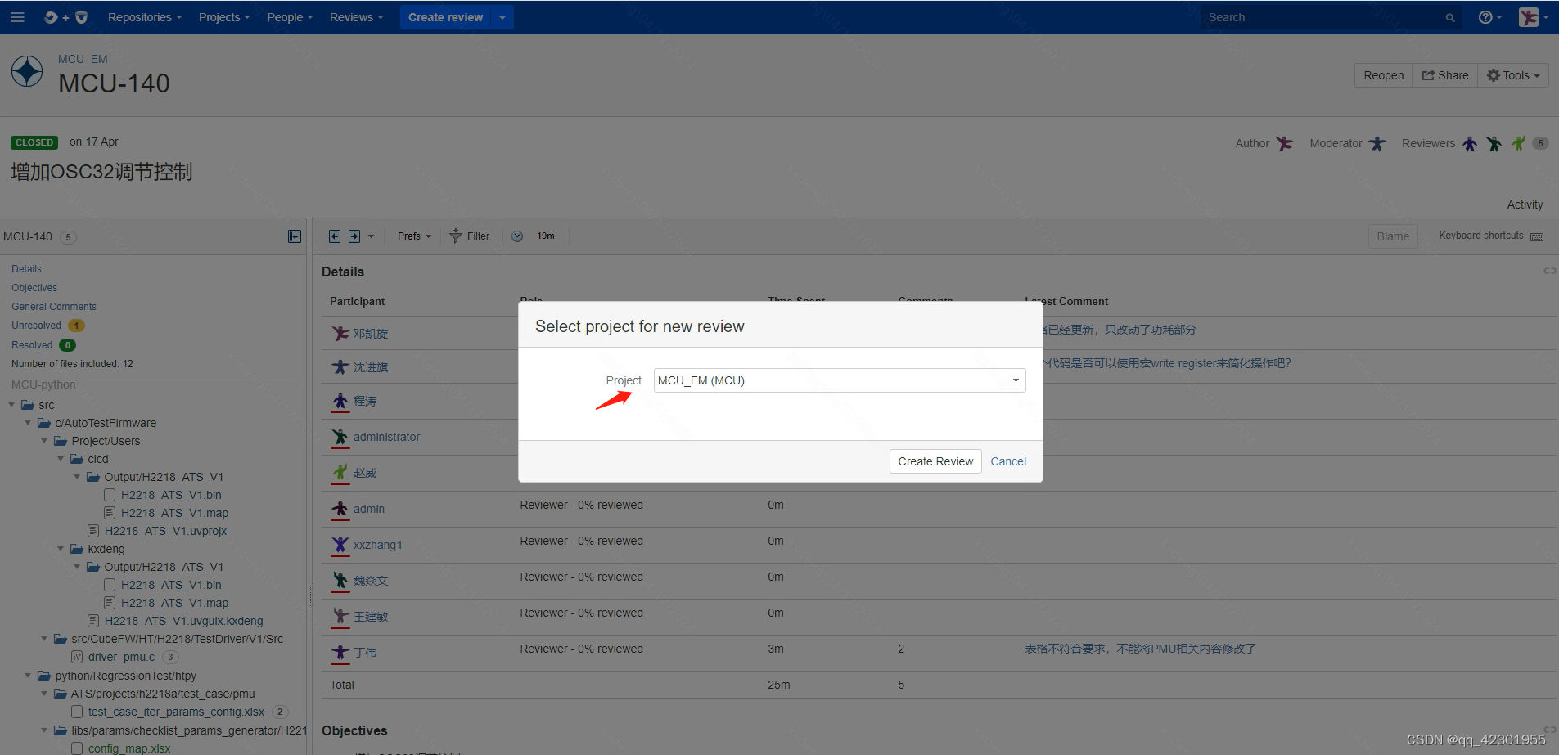Click the Tools gear icon
This screenshot has width=1559, height=755.
pyautogui.click(x=1494, y=75)
